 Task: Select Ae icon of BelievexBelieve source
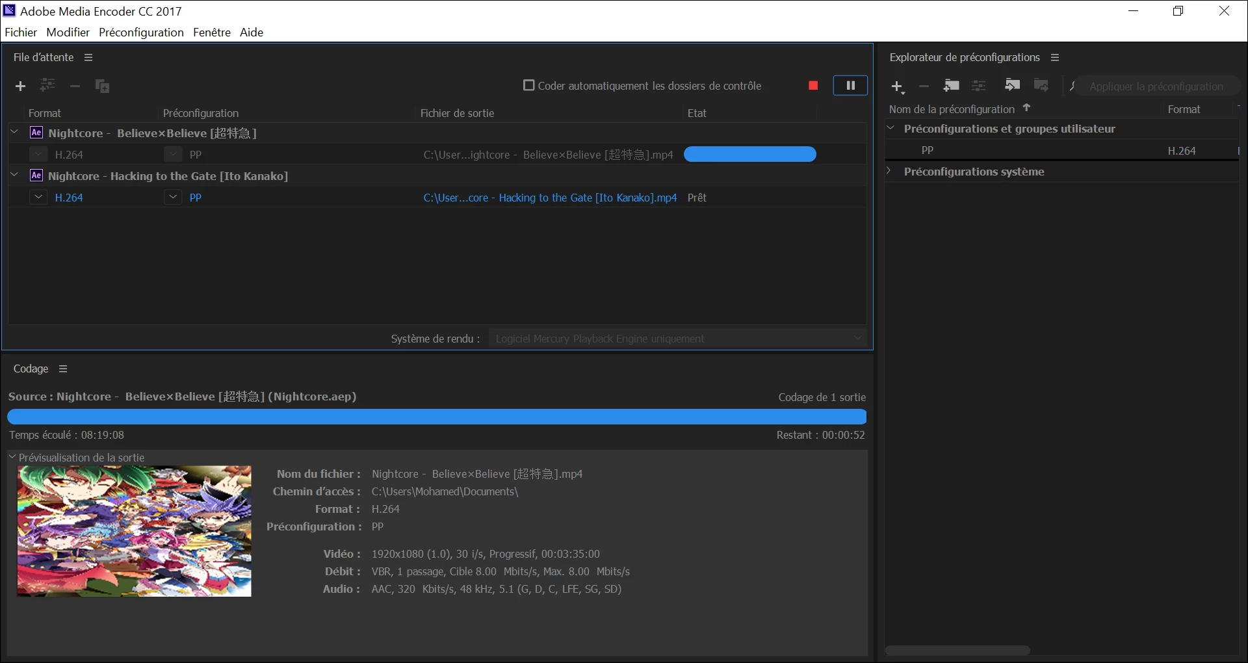(36, 133)
